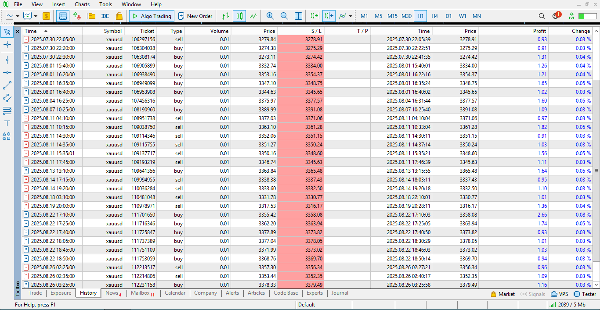
Task: Sort by Profit column header
Action: [513, 31]
